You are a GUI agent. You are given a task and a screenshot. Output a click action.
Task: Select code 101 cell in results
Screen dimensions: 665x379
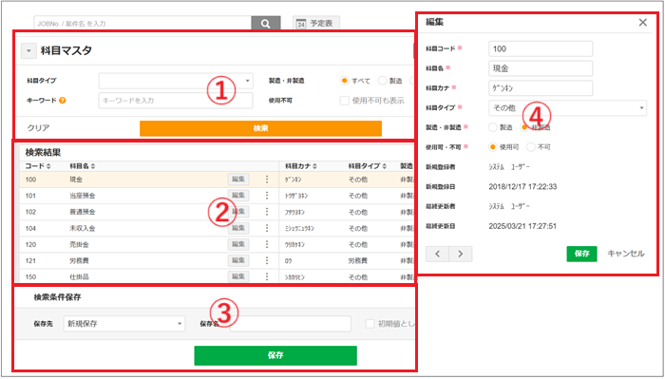pyautogui.click(x=30, y=196)
